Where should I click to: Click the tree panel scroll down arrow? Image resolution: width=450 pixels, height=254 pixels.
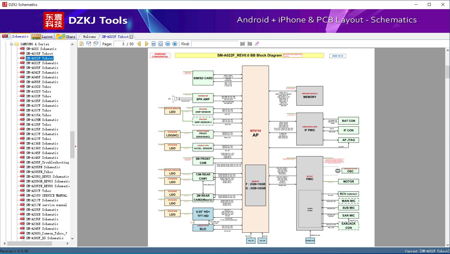(x=72, y=238)
